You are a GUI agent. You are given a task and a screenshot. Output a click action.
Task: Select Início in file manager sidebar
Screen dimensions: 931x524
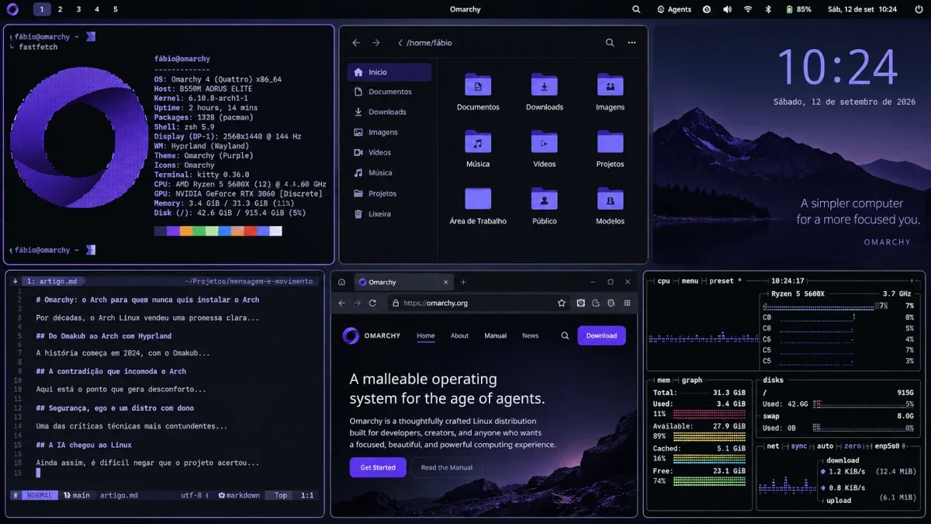pyautogui.click(x=389, y=72)
